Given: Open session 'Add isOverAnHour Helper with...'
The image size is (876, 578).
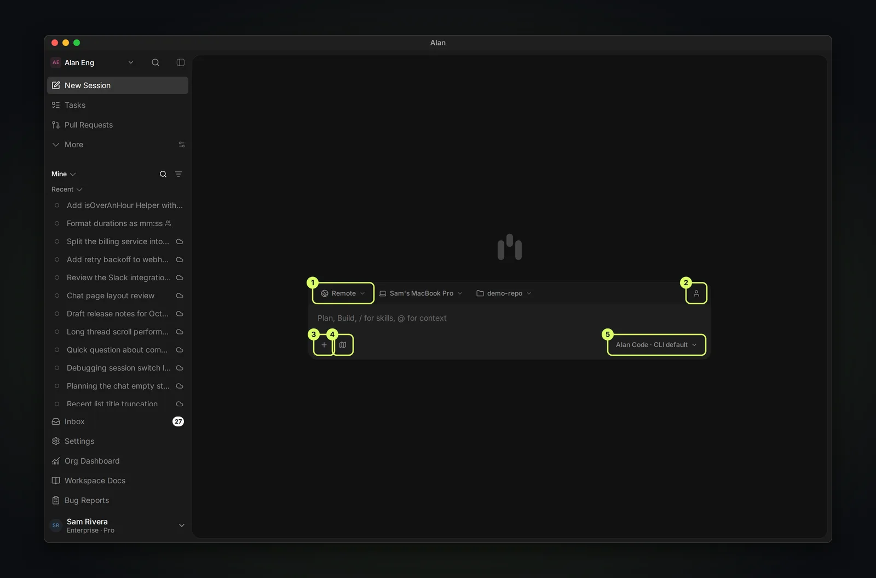Looking at the screenshot, I should tap(118, 205).
